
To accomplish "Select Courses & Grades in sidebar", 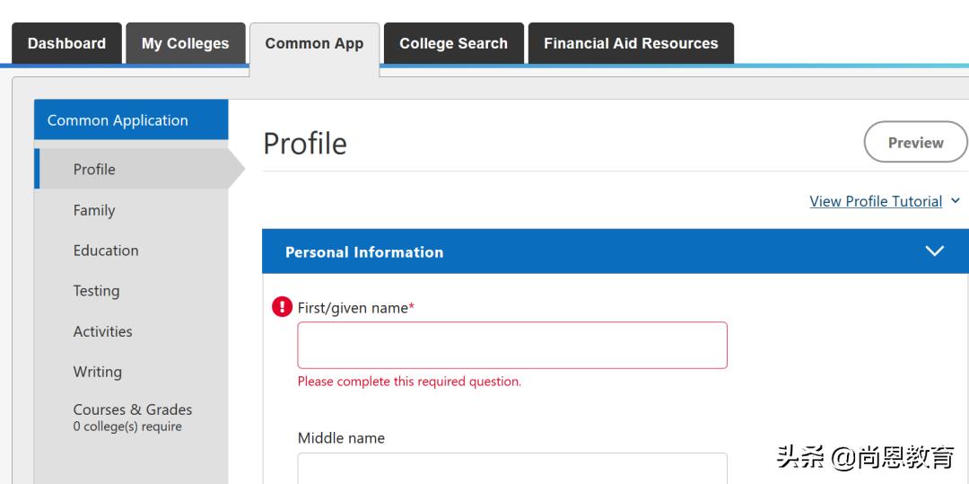I will (132, 417).
